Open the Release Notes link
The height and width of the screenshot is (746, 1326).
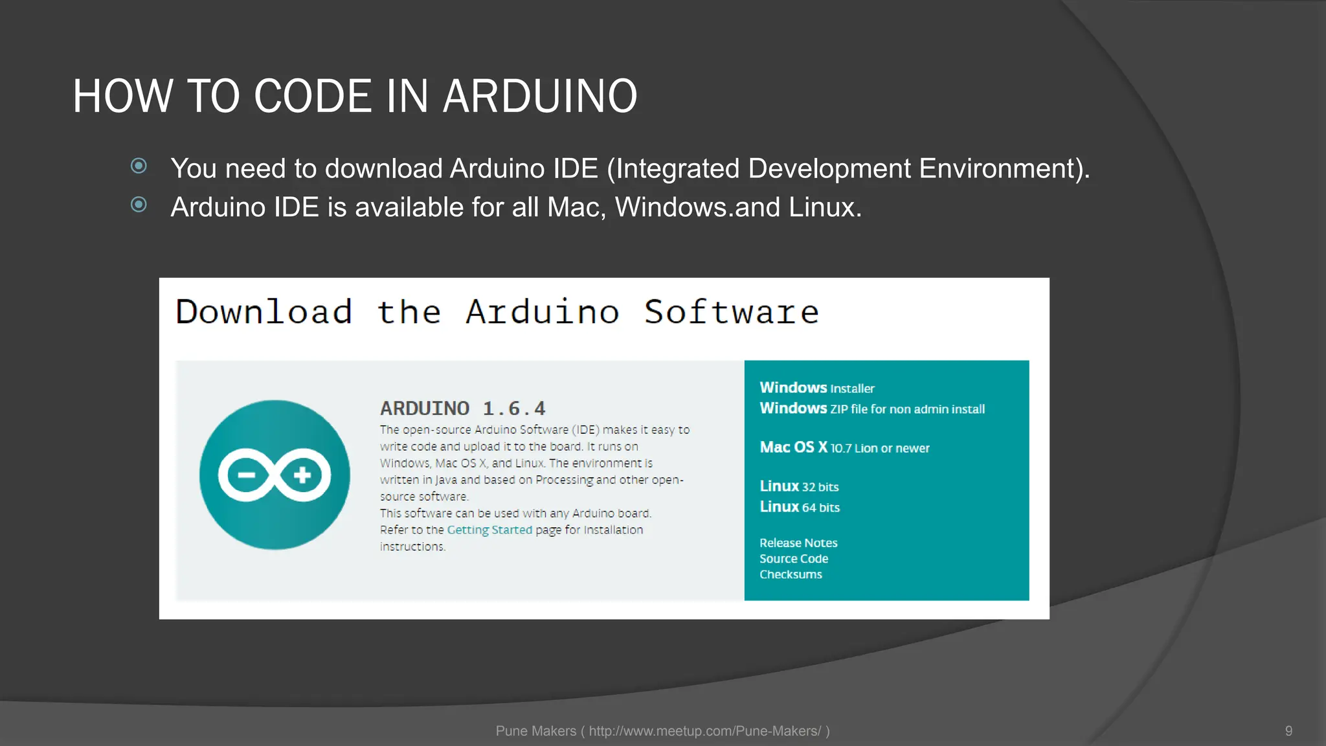click(798, 543)
